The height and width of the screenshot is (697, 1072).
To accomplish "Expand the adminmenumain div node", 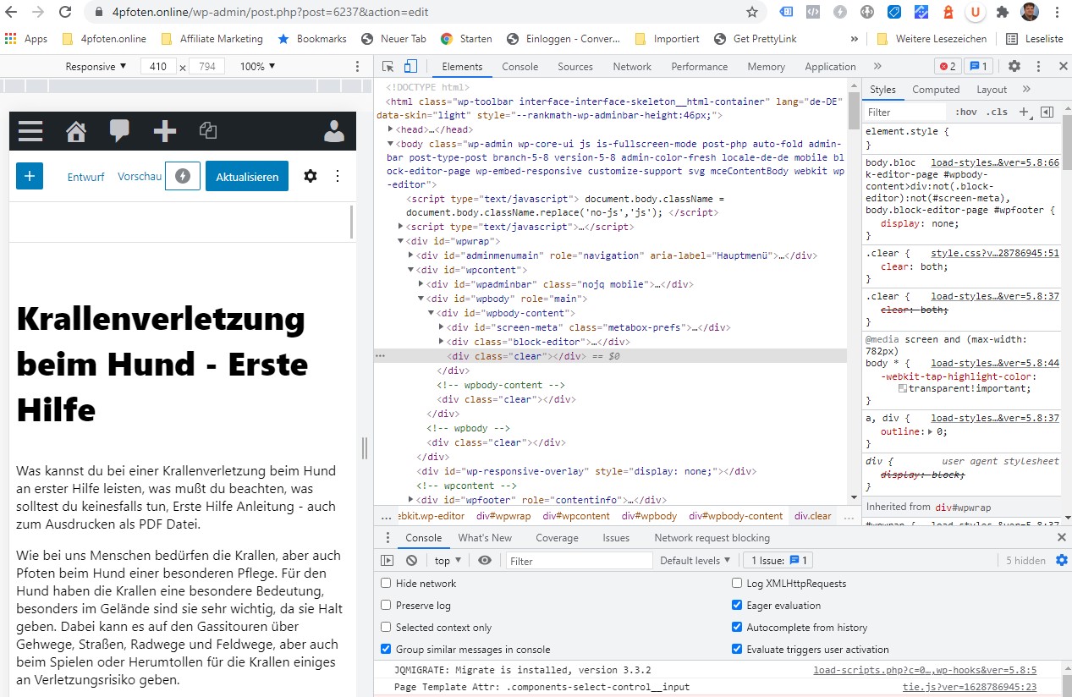I will point(412,255).
